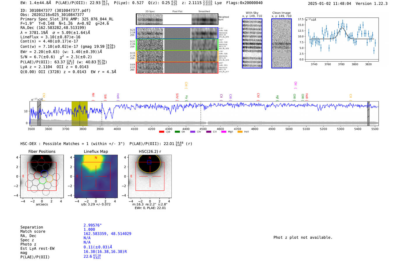408x277 pixels.
Task: Click the gray hatched band near 5460Å
Action: (x=368, y=113)
